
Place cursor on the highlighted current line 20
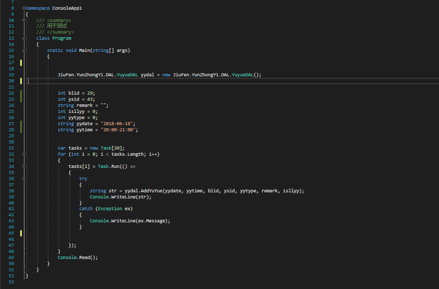tap(233, 81)
